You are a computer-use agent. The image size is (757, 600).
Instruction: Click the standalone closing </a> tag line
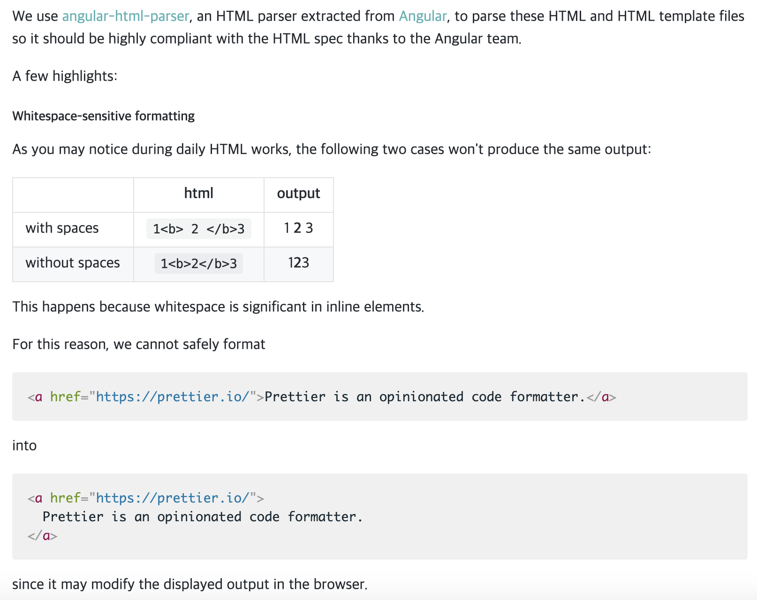[42, 536]
